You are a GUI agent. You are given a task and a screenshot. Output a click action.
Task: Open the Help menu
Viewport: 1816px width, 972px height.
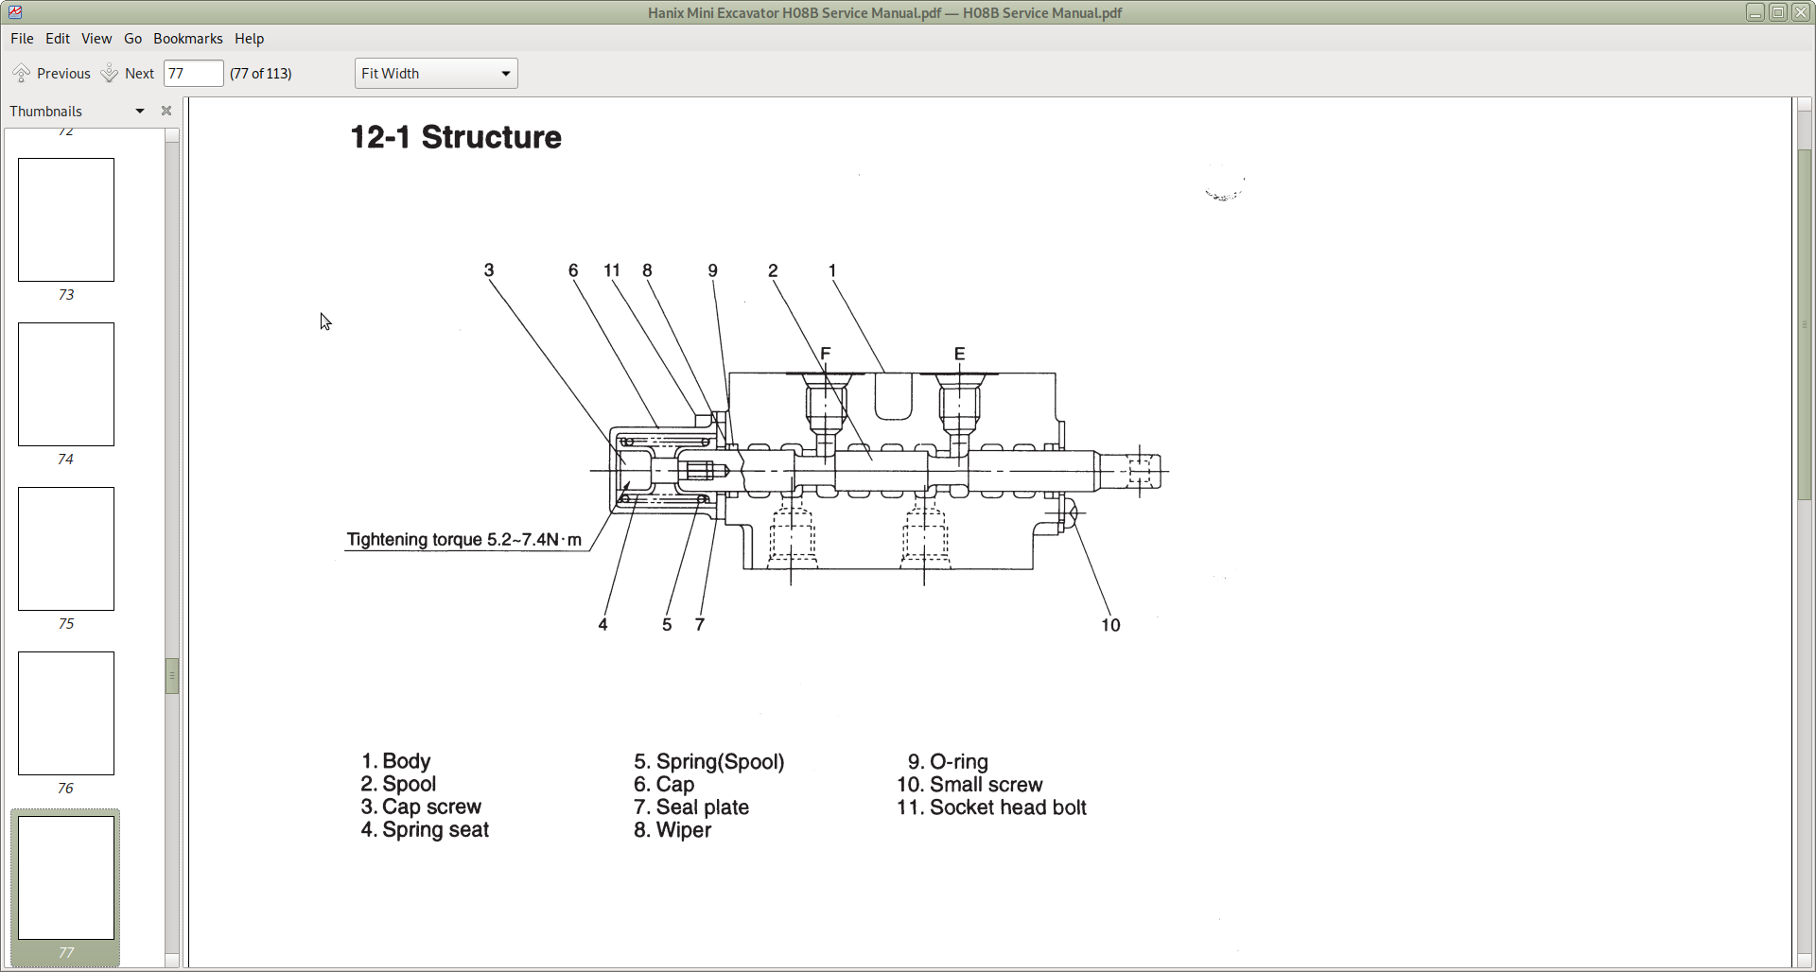click(250, 39)
